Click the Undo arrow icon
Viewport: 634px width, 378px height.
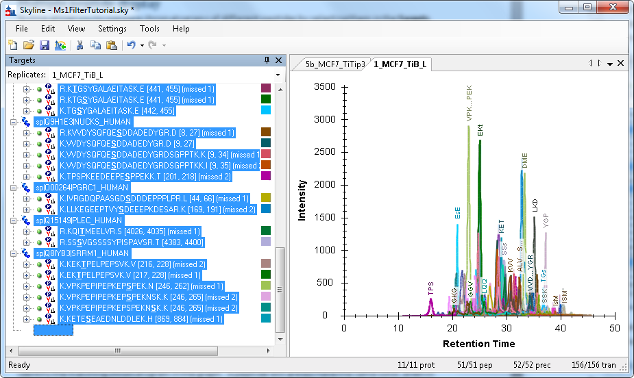click(130, 45)
